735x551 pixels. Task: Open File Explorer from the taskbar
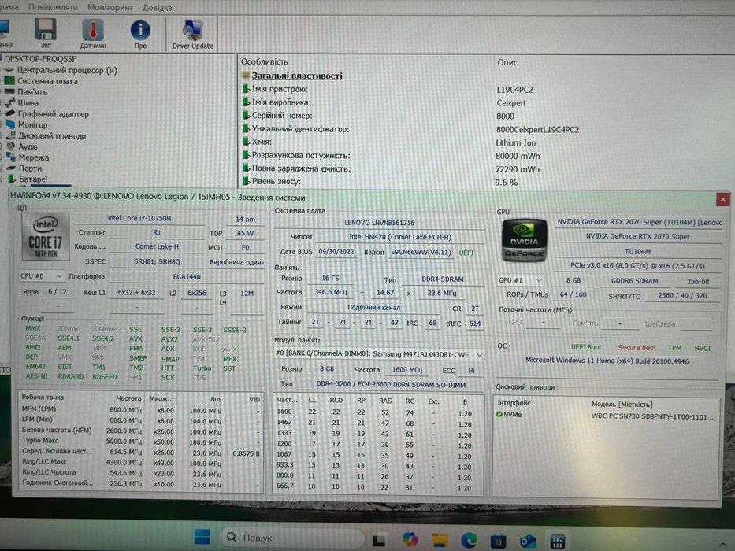pos(440,540)
